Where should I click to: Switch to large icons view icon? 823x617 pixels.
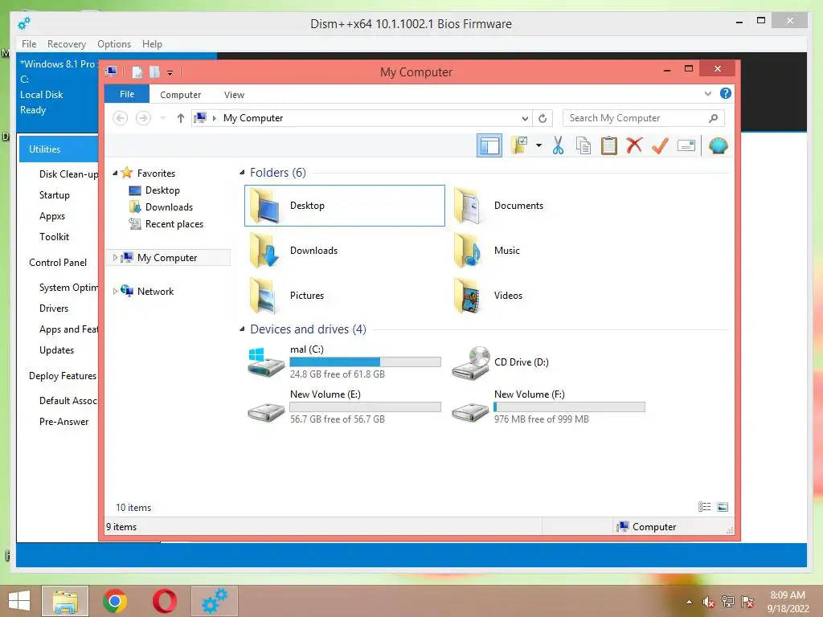pyautogui.click(x=723, y=507)
